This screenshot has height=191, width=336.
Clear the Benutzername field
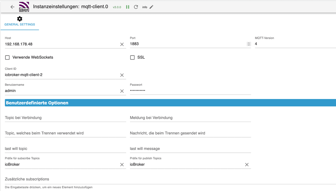122,91
